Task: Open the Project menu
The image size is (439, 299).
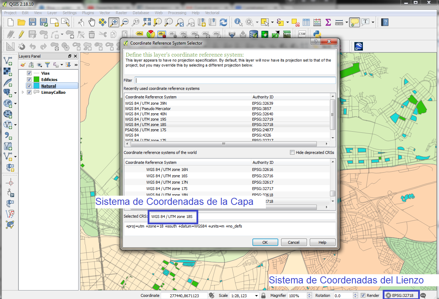Action: 10,13
